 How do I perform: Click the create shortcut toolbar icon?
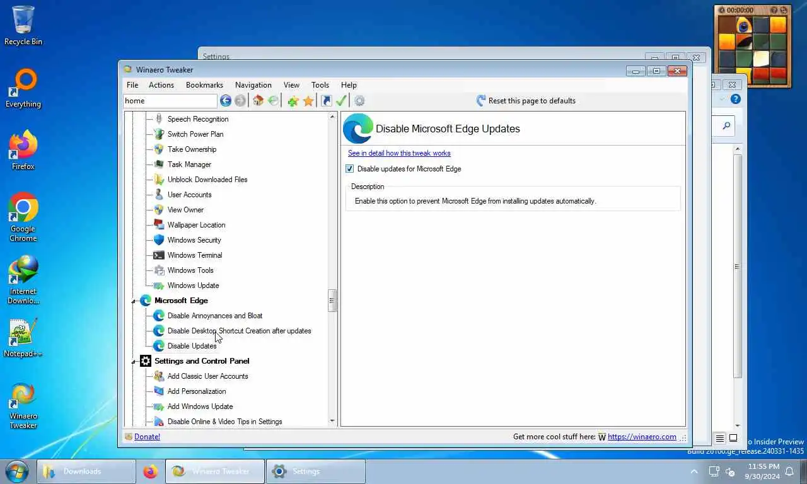326,101
